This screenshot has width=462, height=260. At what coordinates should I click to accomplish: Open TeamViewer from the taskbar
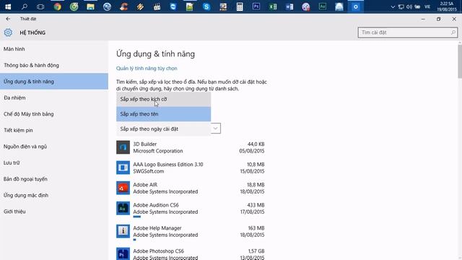click(173, 6)
